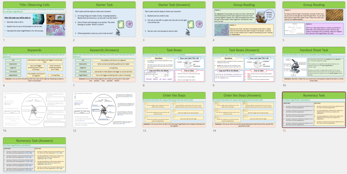The width and height of the screenshot is (347, 174).
Task: Click slide number 1 label
Action: (4, 40)
